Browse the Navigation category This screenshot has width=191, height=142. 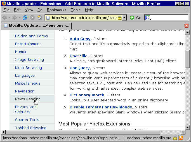25,91
